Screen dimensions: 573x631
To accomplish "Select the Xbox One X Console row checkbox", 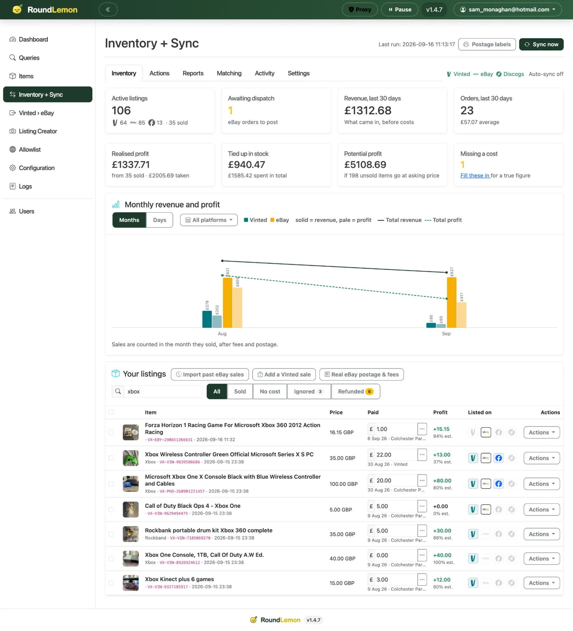I will pos(111,484).
